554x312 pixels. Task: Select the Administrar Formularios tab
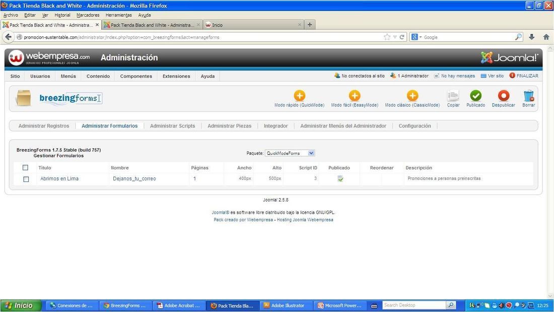[109, 126]
